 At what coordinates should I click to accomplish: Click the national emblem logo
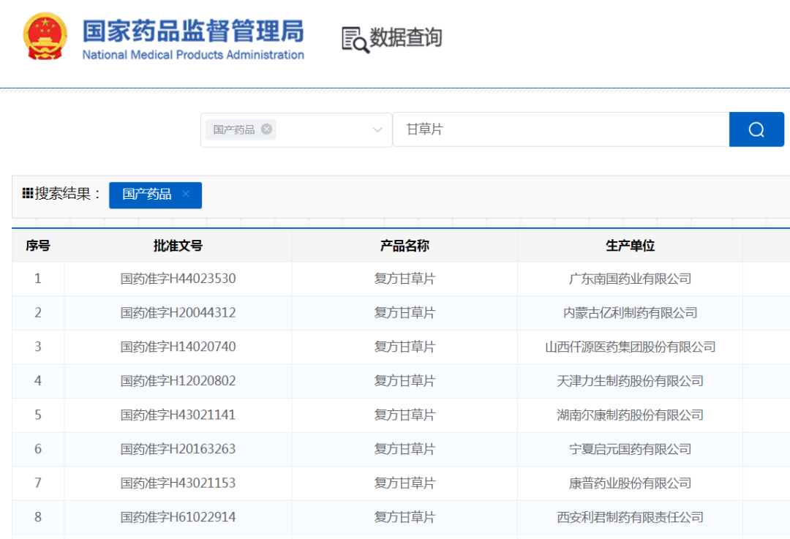coord(45,37)
